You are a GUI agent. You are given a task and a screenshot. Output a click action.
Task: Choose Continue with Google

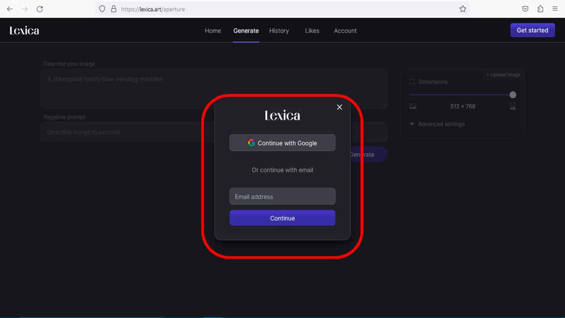[x=282, y=143]
